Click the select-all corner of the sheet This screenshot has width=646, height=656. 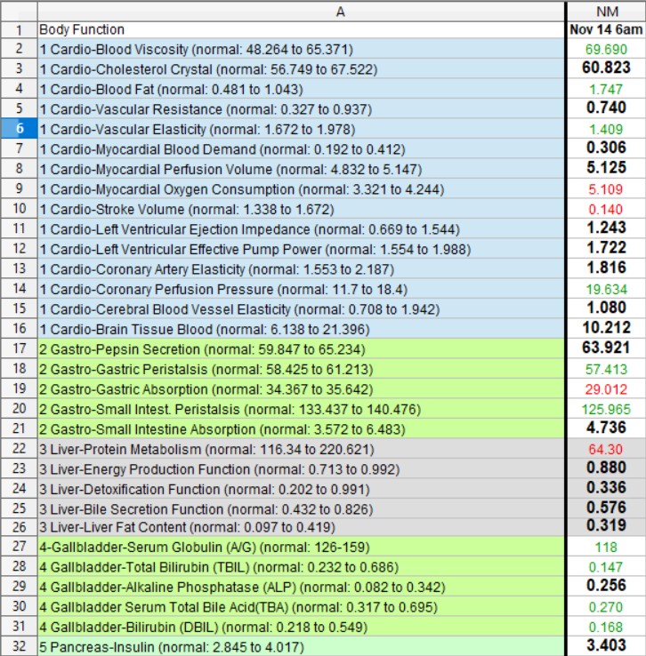tap(18, 11)
